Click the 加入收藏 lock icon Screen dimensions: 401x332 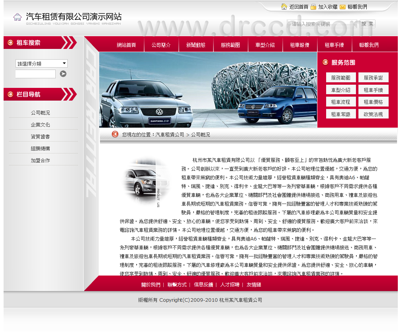click(313, 7)
